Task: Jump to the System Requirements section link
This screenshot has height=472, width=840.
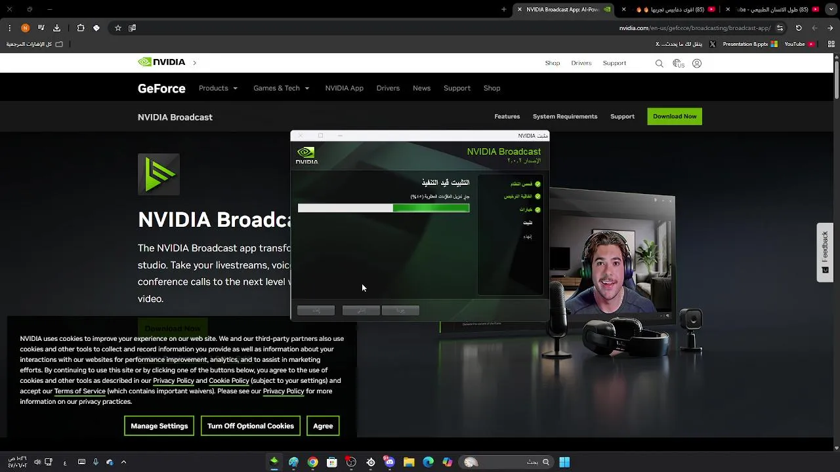Action: coord(565,117)
